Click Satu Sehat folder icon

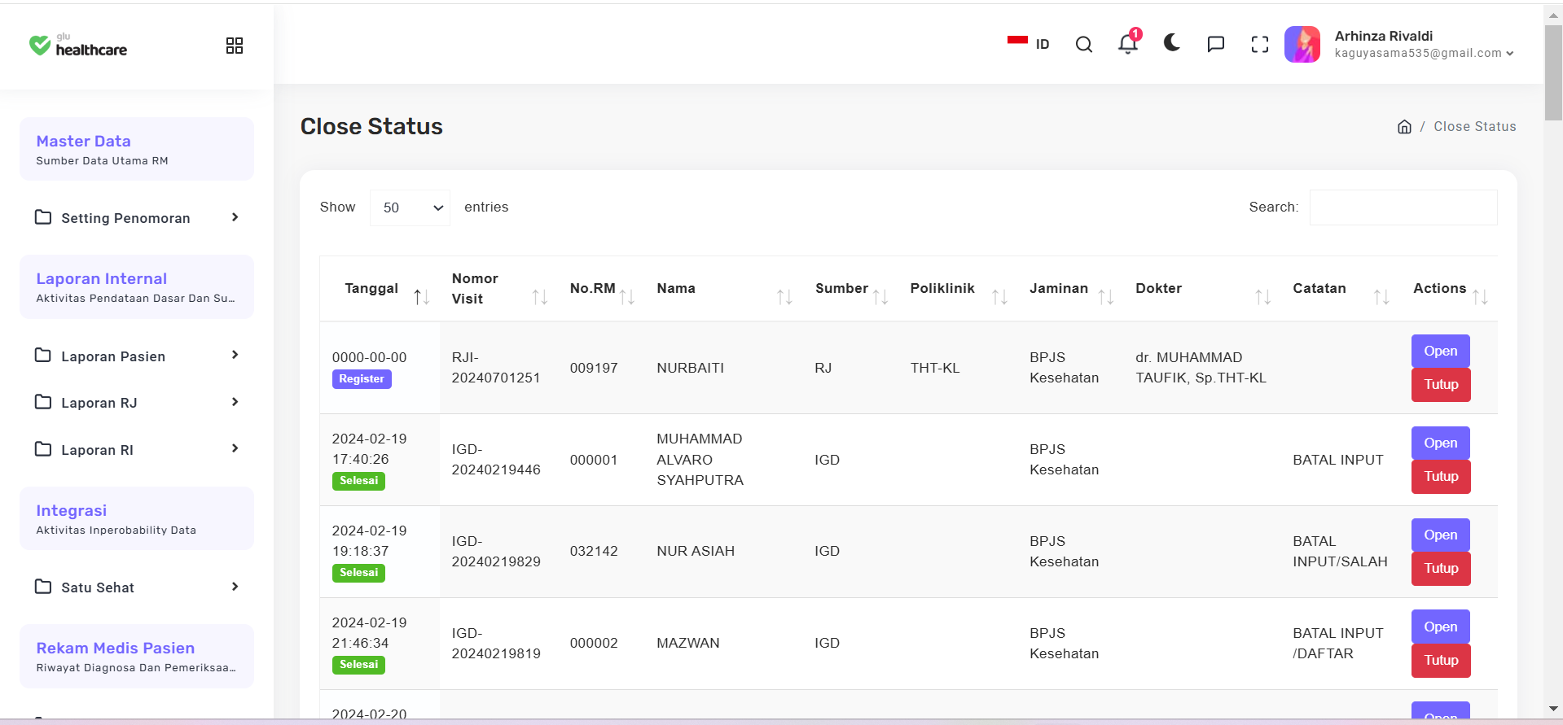[x=43, y=587]
